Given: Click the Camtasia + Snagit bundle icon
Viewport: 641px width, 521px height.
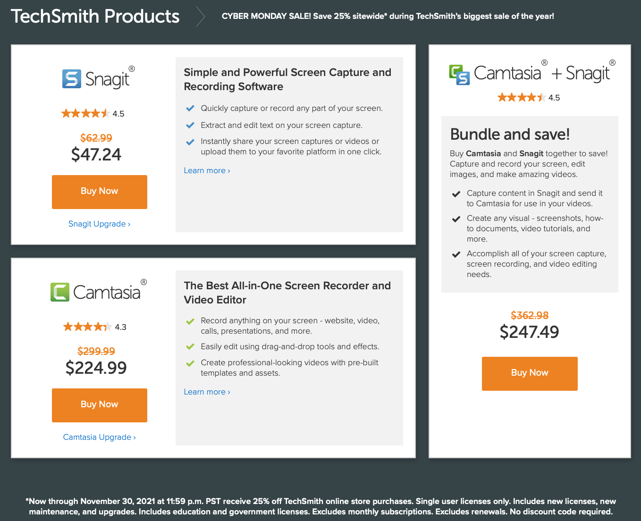Looking at the screenshot, I should [459, 75].
